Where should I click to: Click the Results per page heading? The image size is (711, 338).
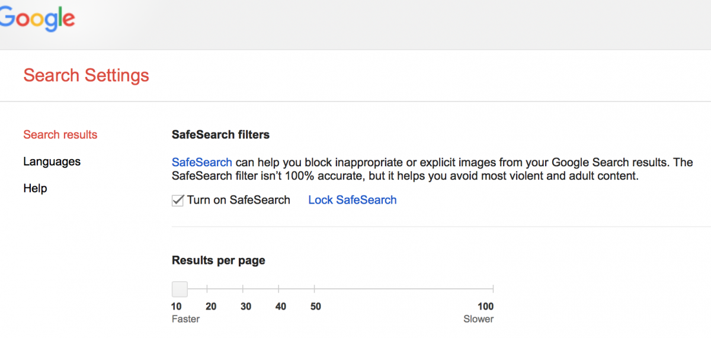click(219, 260)
